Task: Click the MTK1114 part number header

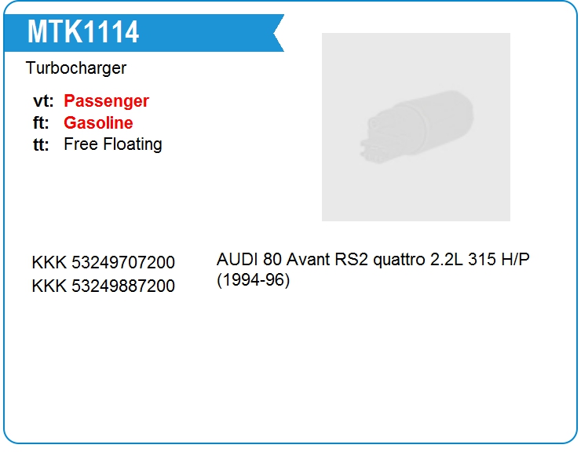Action: (x=83, y=32)
